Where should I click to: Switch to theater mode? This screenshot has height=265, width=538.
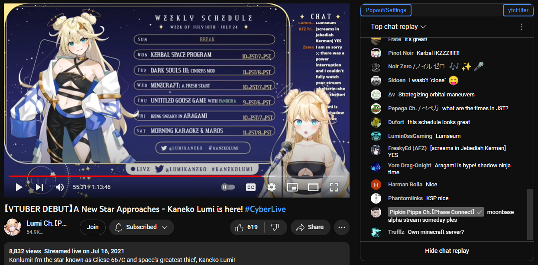click(x=313, y=187)
